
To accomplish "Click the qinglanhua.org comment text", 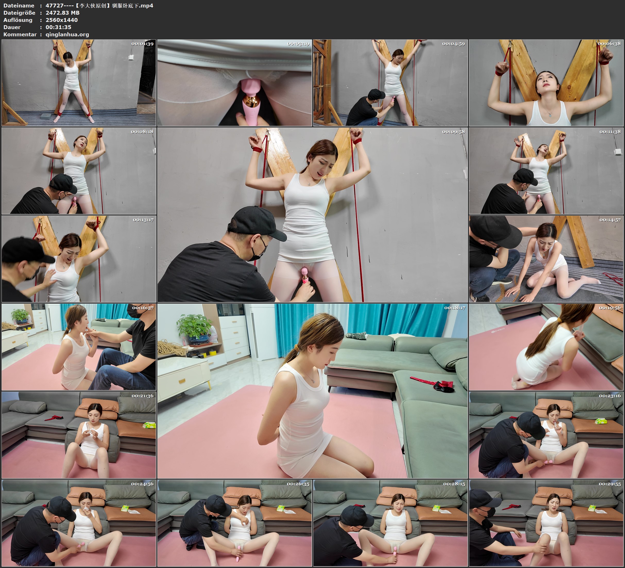I will pos(67,35).
